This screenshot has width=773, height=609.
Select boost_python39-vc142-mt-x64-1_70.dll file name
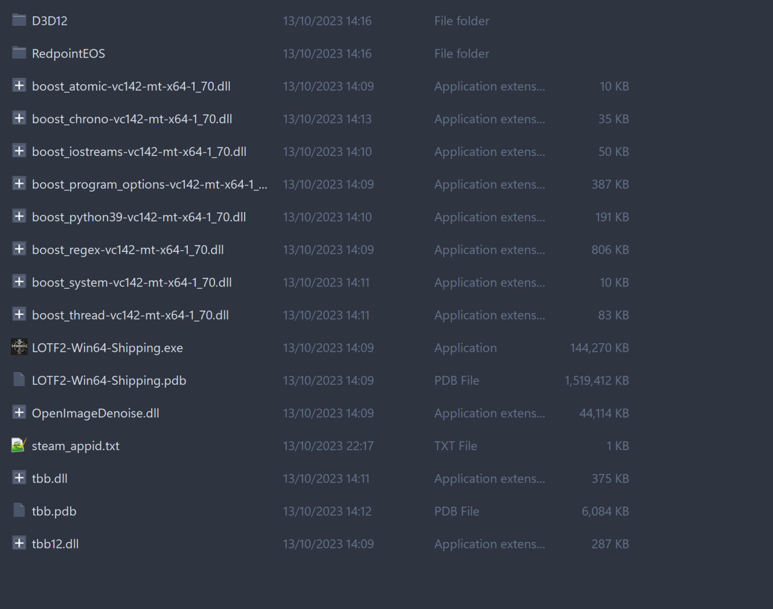coord(139,217)
